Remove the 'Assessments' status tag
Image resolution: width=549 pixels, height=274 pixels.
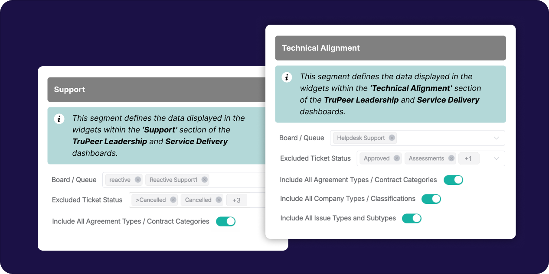451,158
